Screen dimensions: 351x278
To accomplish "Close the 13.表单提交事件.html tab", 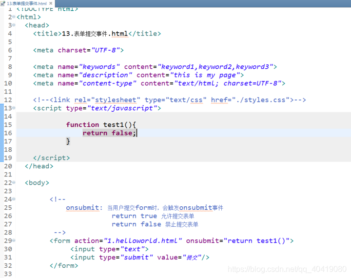I will [x=51, y=3].
